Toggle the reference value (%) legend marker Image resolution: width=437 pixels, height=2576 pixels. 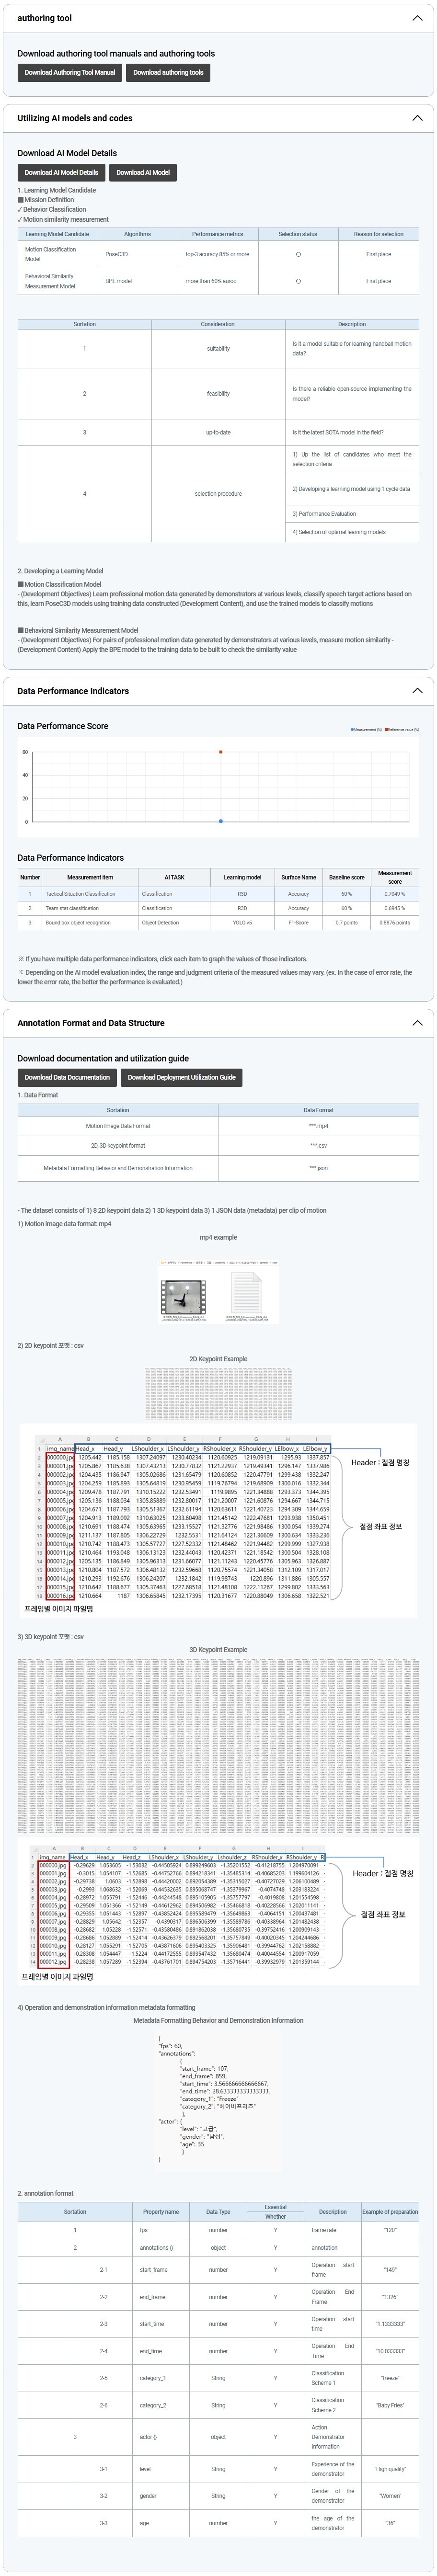(x=388, y=730)
